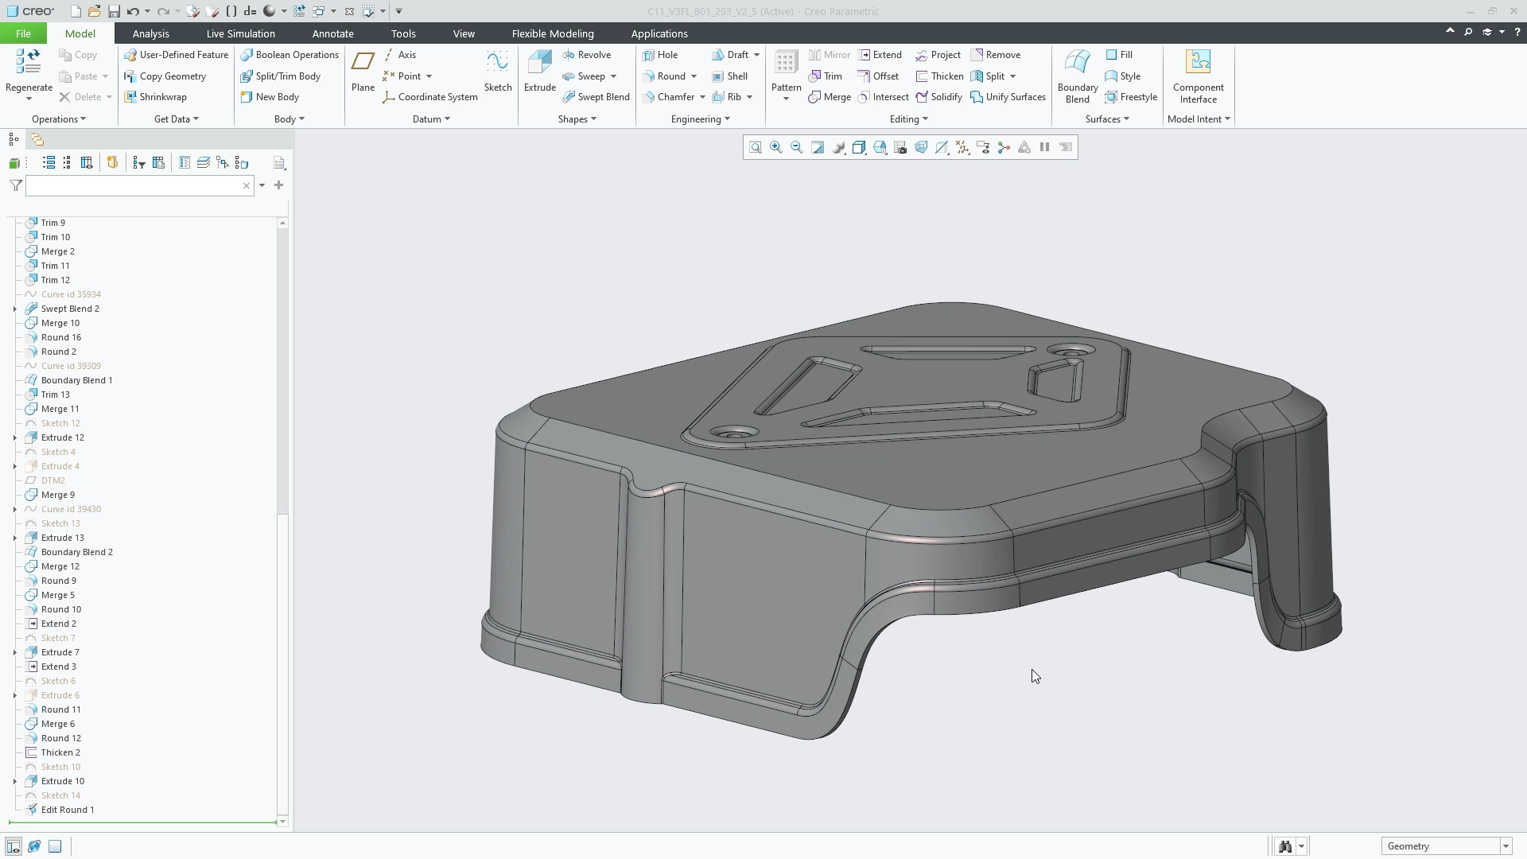Toggle the pause simulation icon
The height and width of the screenshot is (859, 1527).
point(1045,148)
